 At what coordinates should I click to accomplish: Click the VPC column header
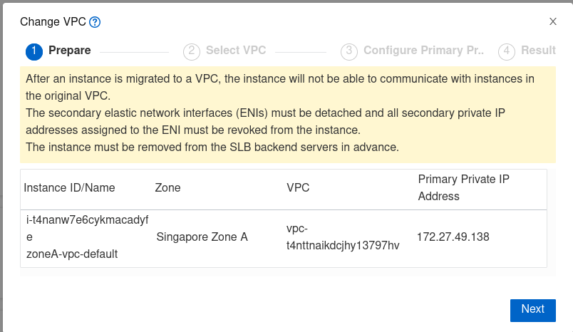297,188
